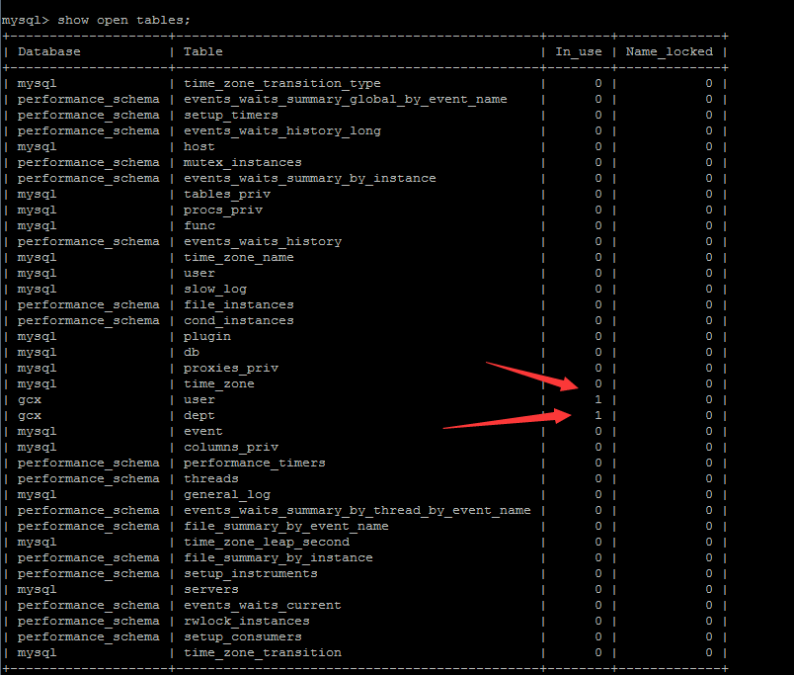The width and height of the screenshot is (794, 675).
Task: Select the 'Table' column header
Action: click(x=203, y=51)
